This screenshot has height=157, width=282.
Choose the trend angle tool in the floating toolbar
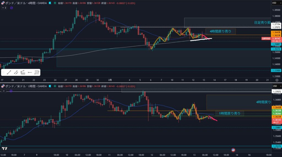pyautogui.click(x=23, y=72)
